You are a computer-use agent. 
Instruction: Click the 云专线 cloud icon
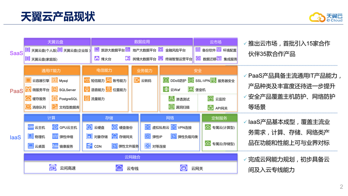tap(119, 167)
